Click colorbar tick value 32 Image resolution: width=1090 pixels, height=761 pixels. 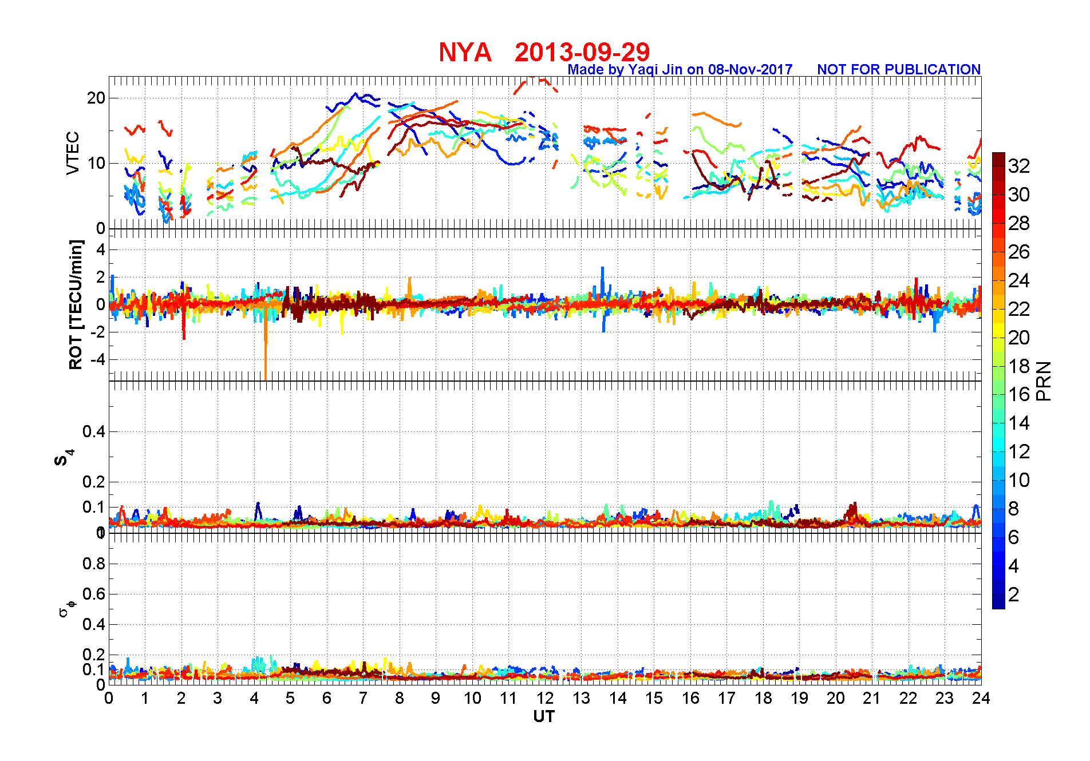coord(1019,166)
